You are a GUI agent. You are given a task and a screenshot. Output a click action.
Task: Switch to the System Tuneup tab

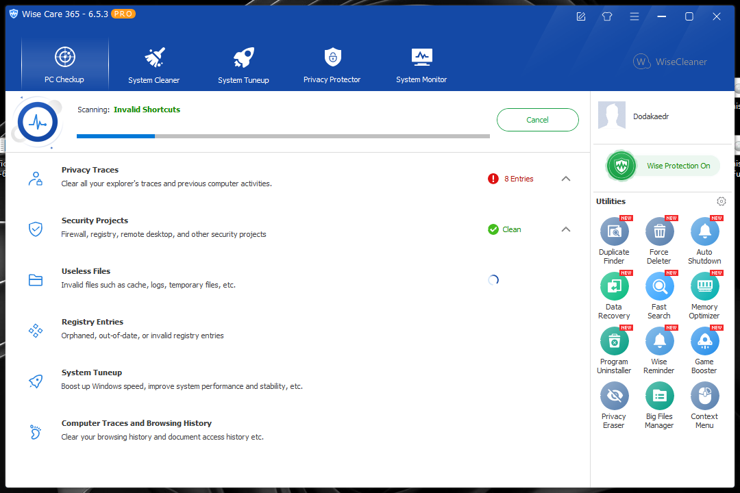point(243,65)
